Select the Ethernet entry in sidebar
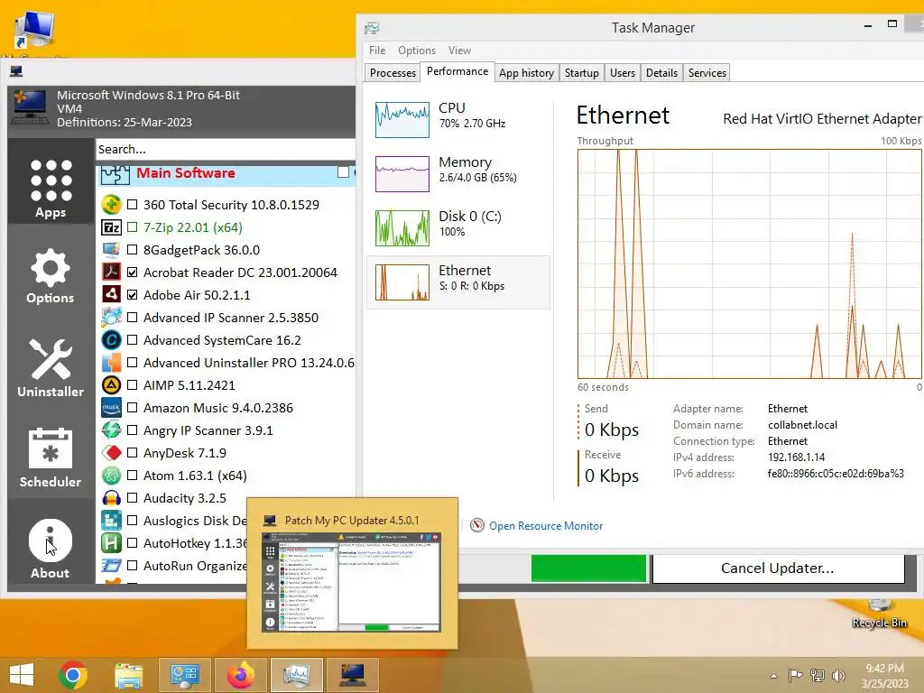The height and width of the screenshot is (693, 924). 458,282
